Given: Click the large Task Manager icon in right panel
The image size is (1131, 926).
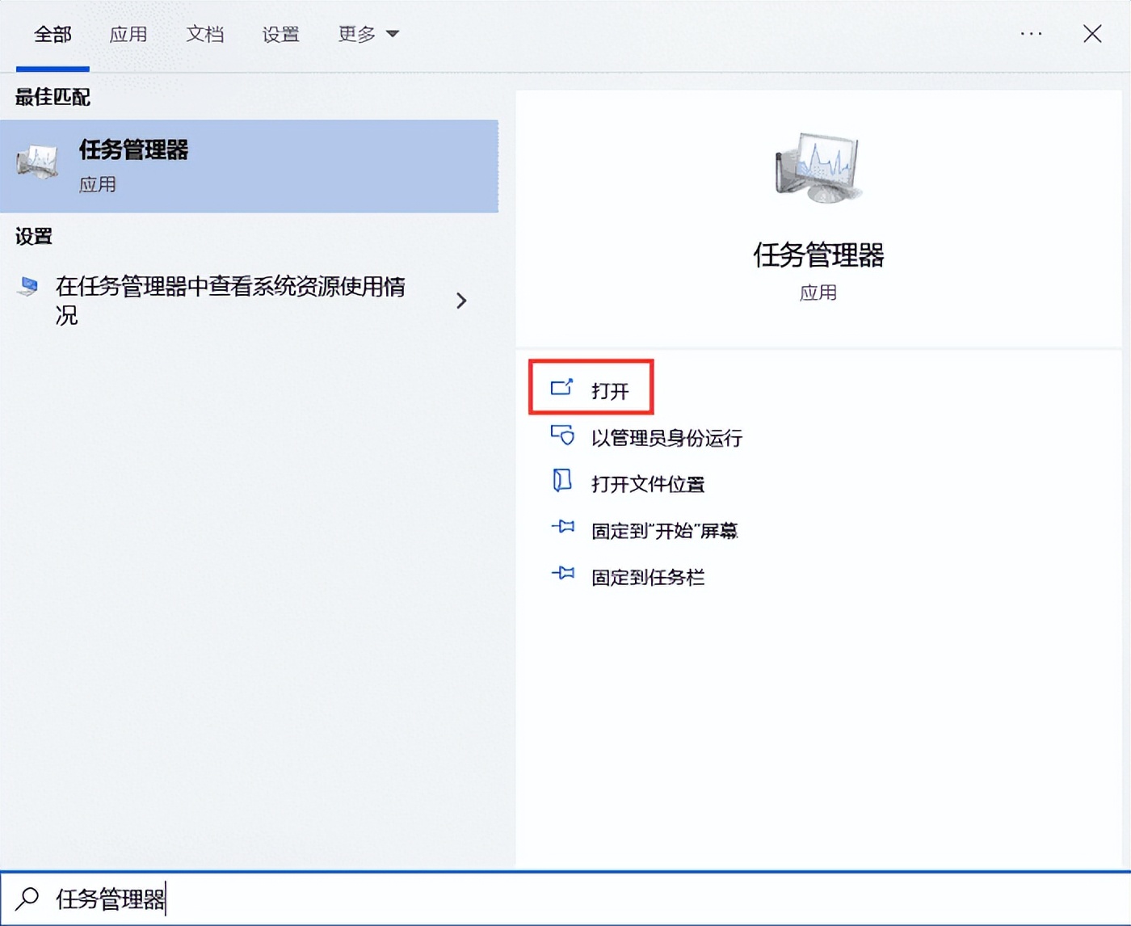Looking at the screenshot, I should click(x=818, y=167).
